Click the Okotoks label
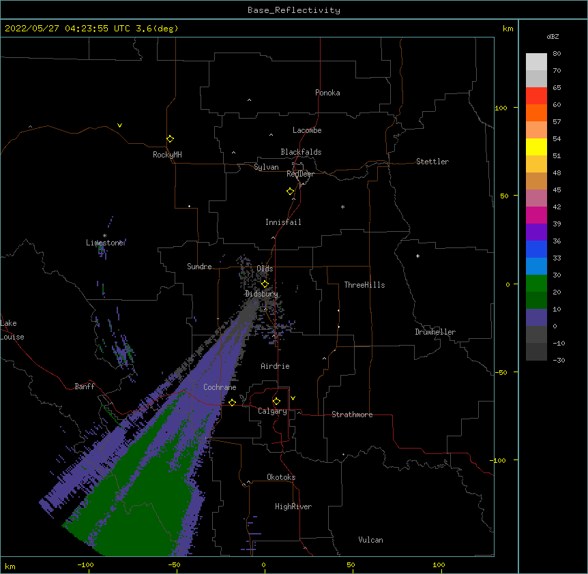The image size is (588, 574). point(281,477)
